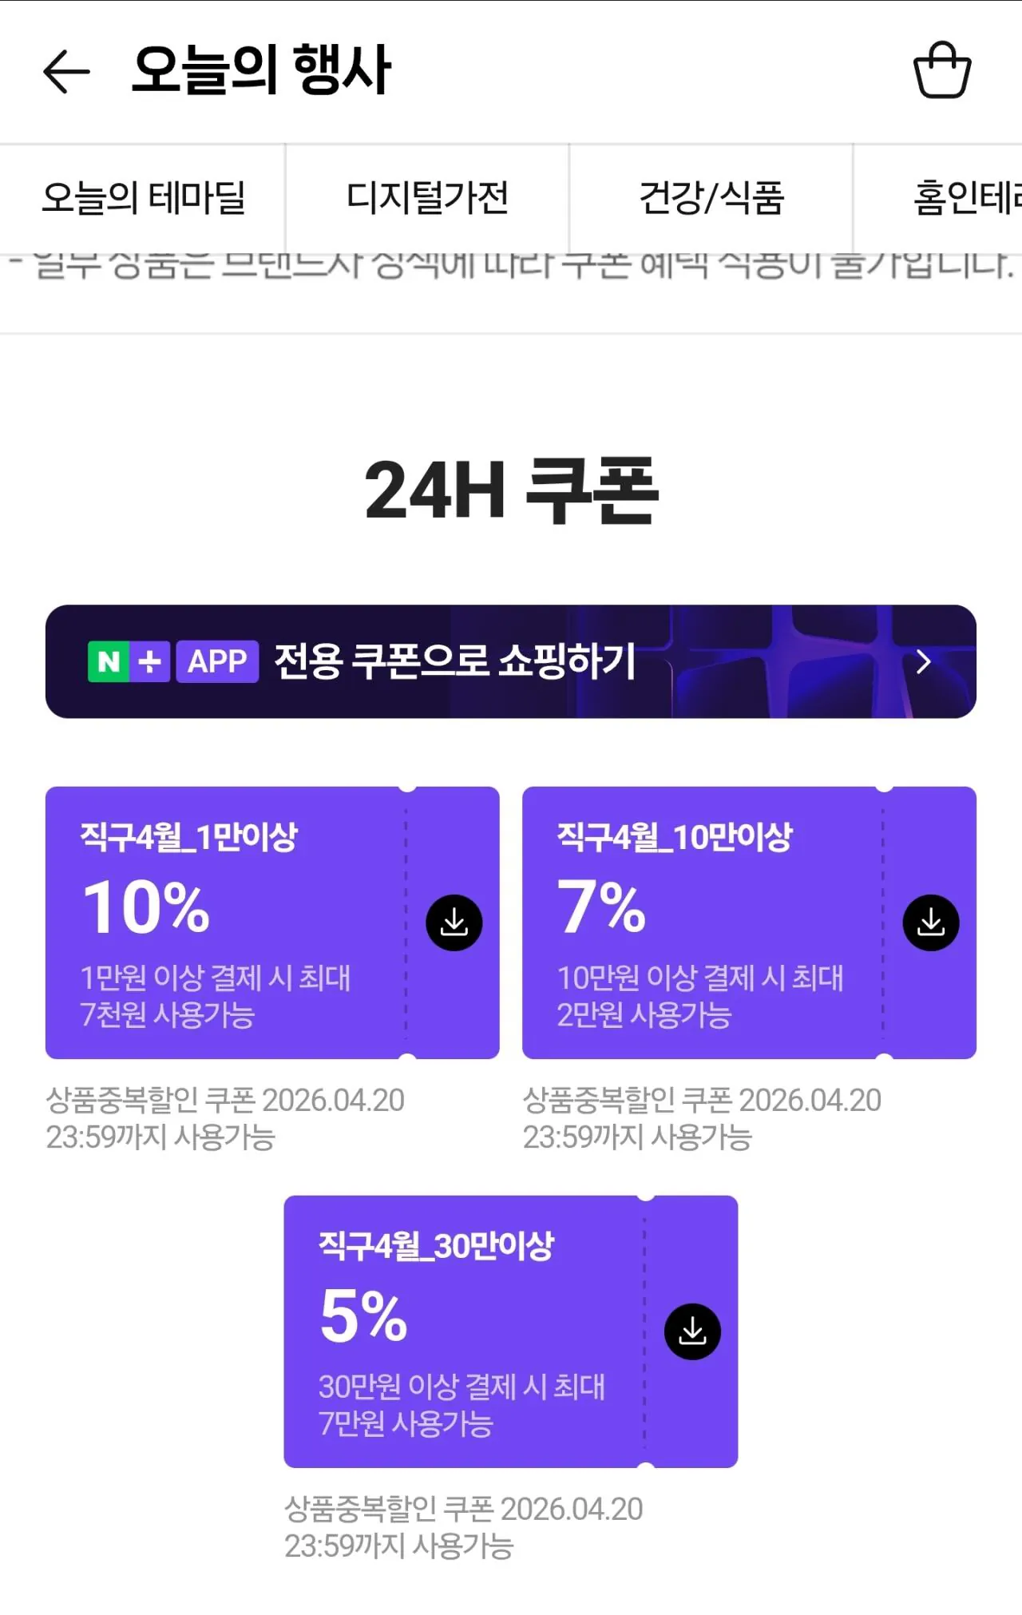
Task: Tap the N+ logo on the banner
Action: (x=129, y=661)
